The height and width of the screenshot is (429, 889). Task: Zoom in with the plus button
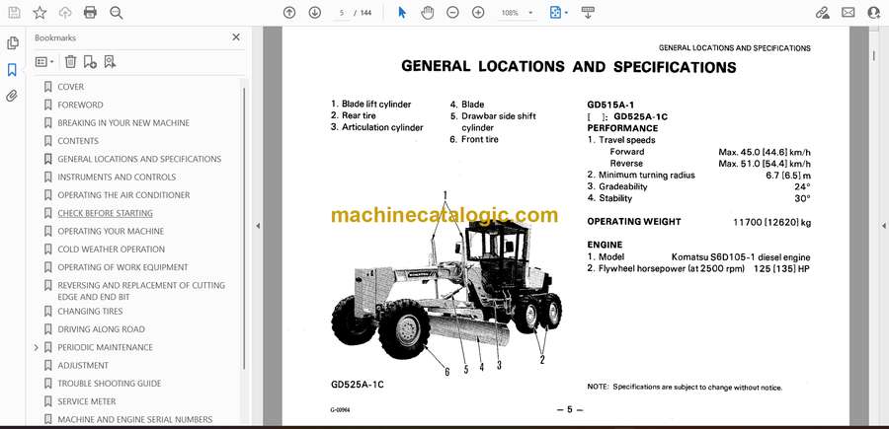pos(478,13)
